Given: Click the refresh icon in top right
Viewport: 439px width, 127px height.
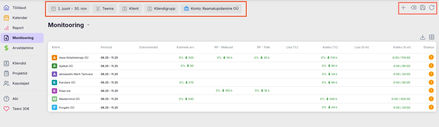Looking at the screenshot, I should click(432, 8).
